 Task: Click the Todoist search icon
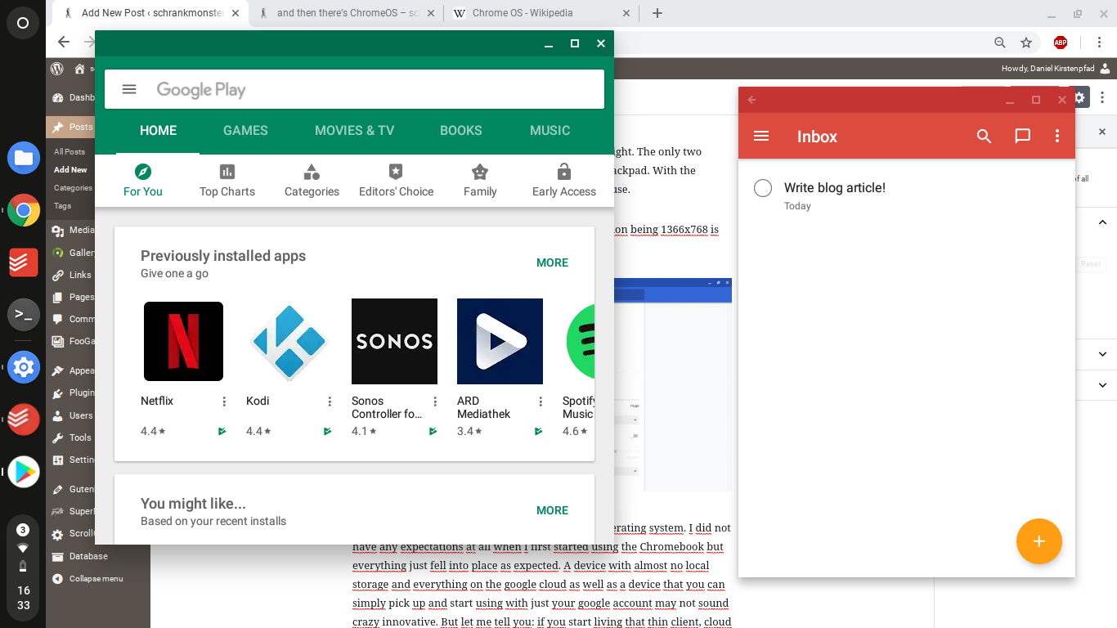click(x=985, y=136)
